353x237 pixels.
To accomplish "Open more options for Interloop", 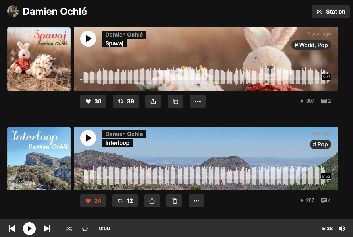I will (196, 201).
